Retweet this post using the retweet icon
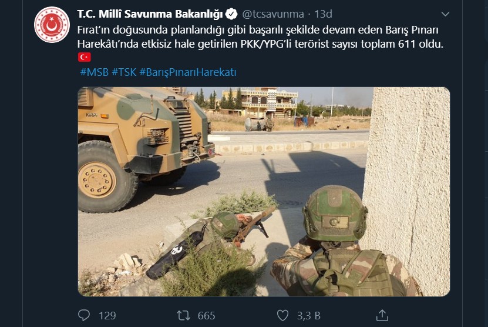Screen dimensions: 488x327 click(x=183, y=315)
